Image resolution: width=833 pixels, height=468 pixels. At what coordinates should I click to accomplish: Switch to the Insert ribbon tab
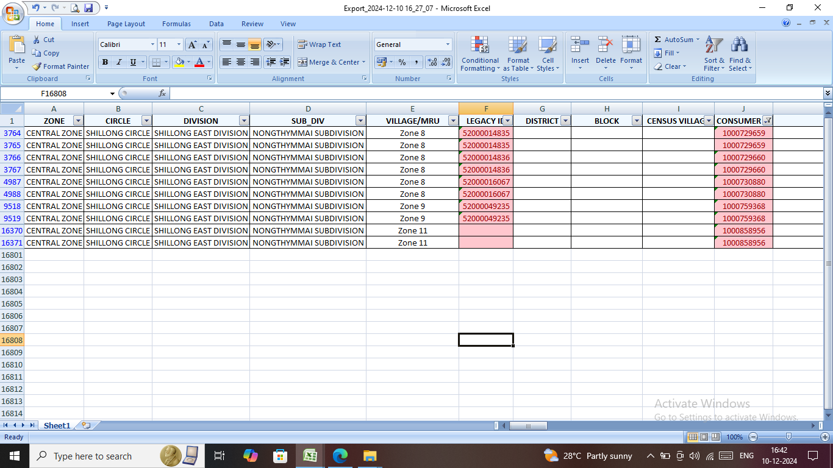tap(80, 24)
